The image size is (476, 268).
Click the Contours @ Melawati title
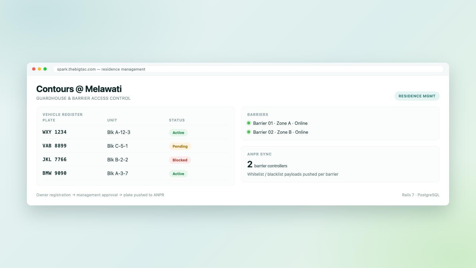point(79,89)
